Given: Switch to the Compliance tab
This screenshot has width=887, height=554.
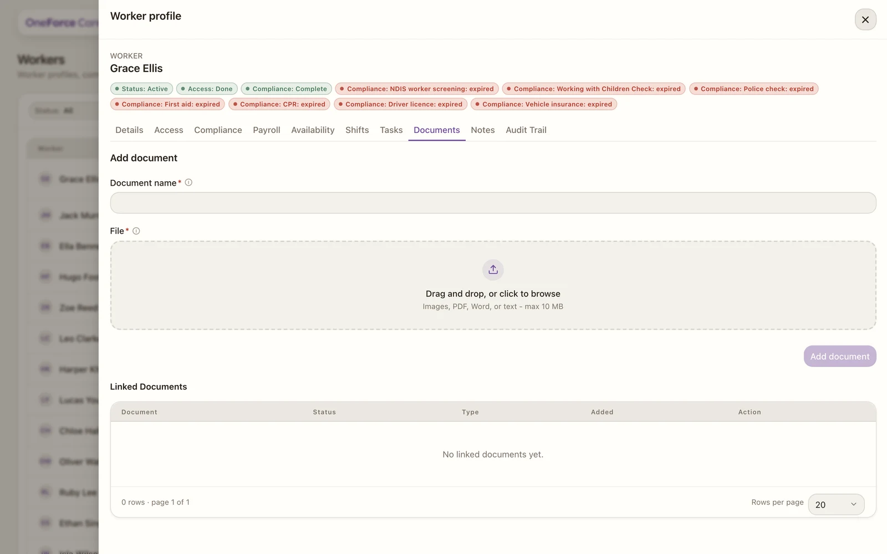Looking at the screenshot, I should pyautogui.click(x=218, y=130).
